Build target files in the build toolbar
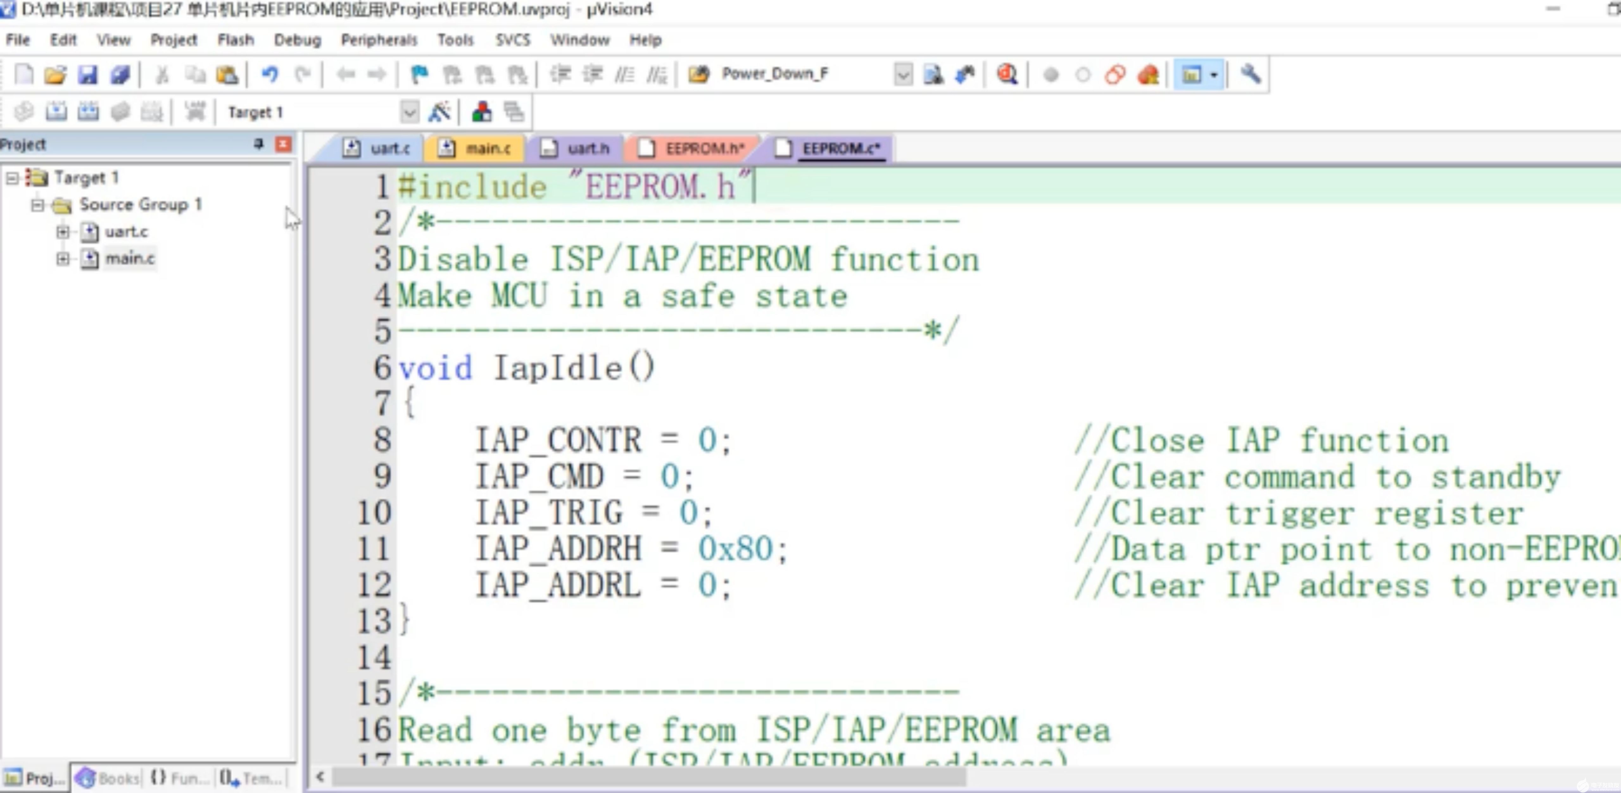Screen dimensions: 1621x793 click(x=56, y=112)
